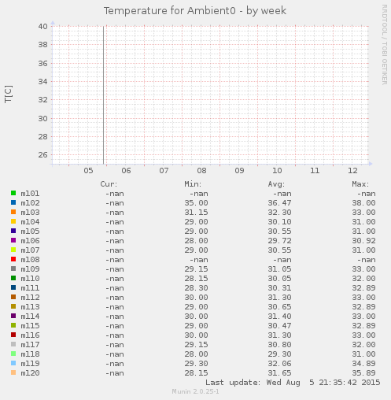Click the Max: column header
This screenshot has height=400, width=391.
tap(360, 184)
